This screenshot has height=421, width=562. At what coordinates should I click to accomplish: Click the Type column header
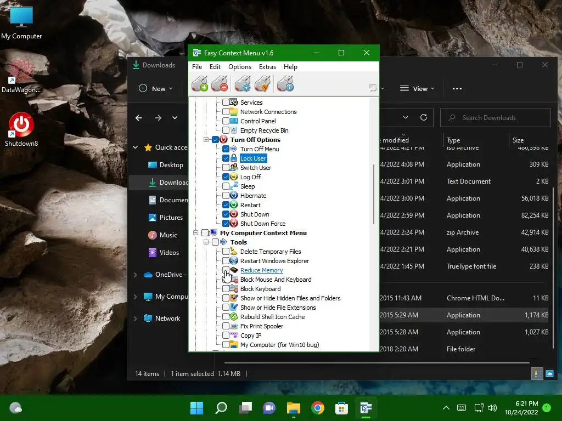pos(453,140)
